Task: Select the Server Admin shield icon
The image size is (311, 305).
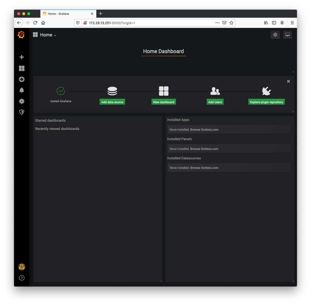Action: pos(21,112)
